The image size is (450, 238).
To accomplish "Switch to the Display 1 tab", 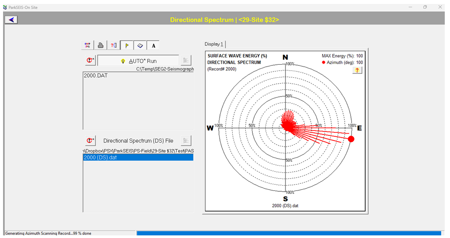I will click(x=214, y=44).
